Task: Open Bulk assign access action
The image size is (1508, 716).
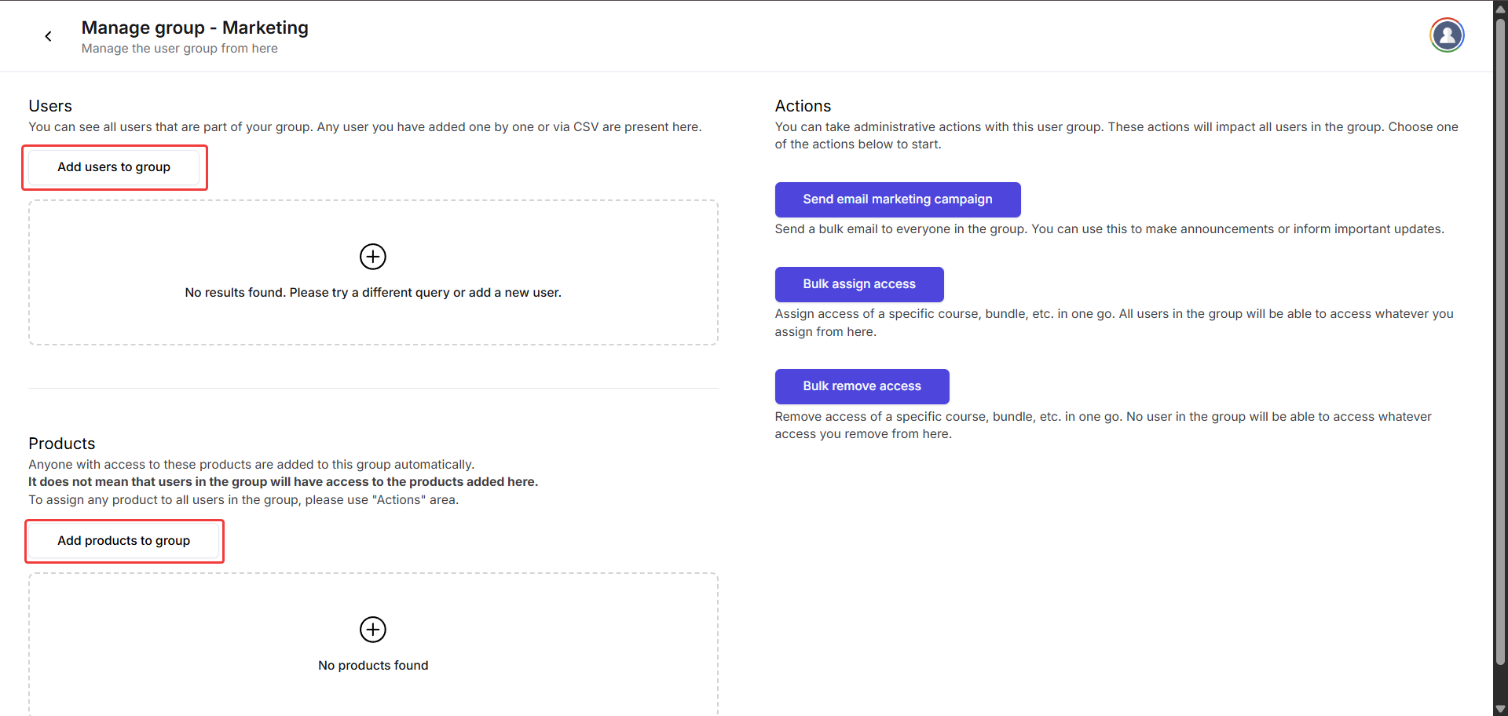Action: (858, 284)
